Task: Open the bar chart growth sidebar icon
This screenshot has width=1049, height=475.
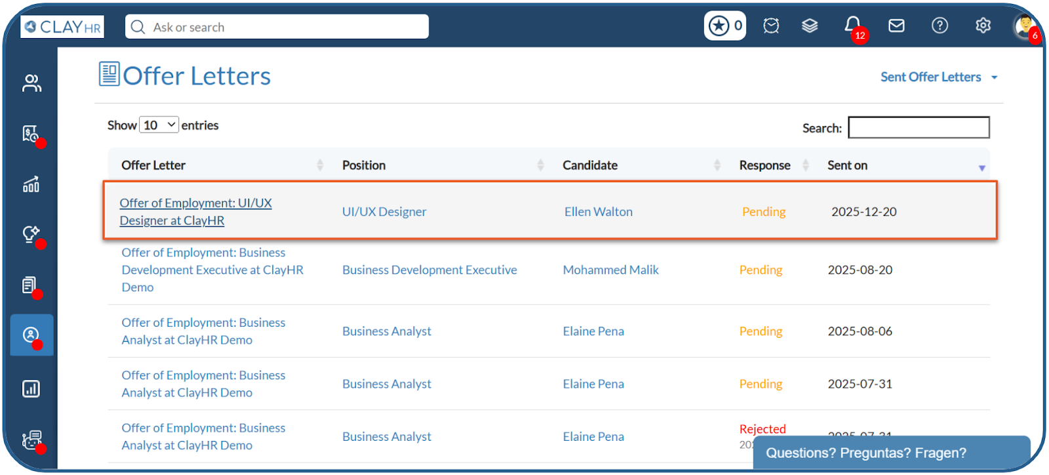Action: click(x=31, y=184)
